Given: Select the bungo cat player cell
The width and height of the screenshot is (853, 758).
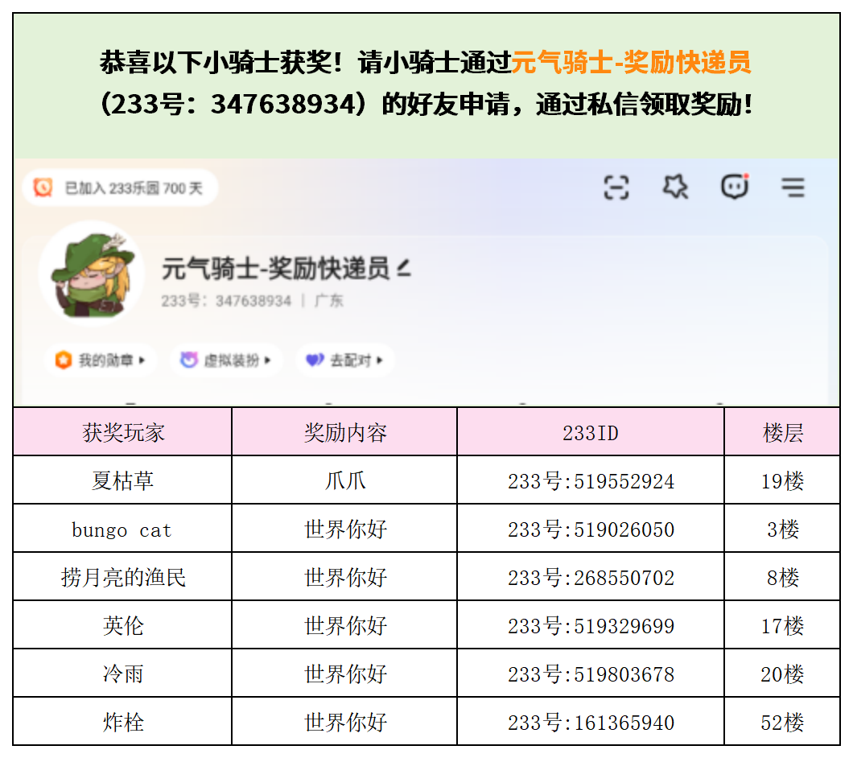Looking at the screenshot, I should point(123,529).
